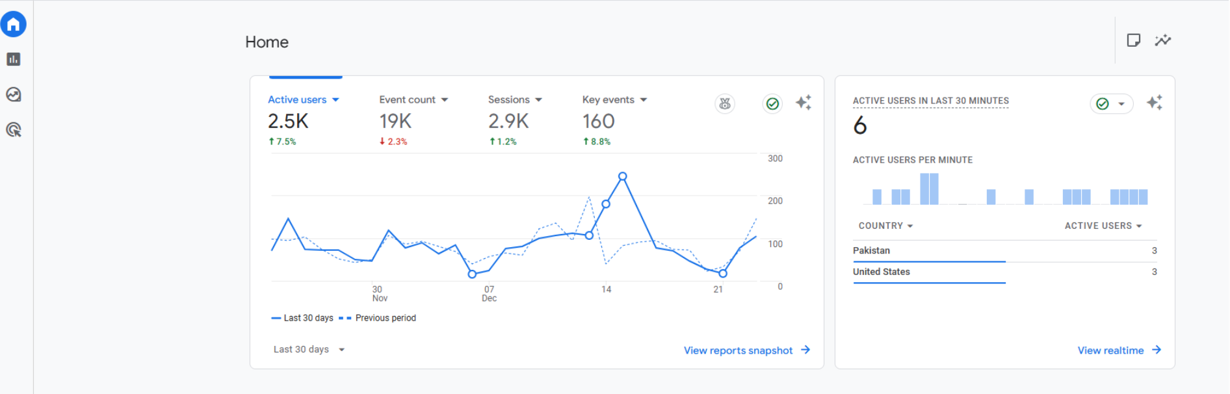Click the note icon beside Insights
The width and height of the screenshot is (1230, 394).
(1133, 40)
